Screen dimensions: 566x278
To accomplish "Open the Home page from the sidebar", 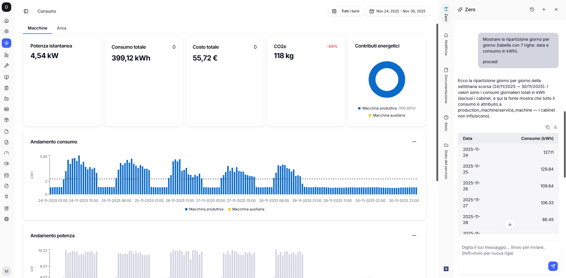I will [6, 21].
